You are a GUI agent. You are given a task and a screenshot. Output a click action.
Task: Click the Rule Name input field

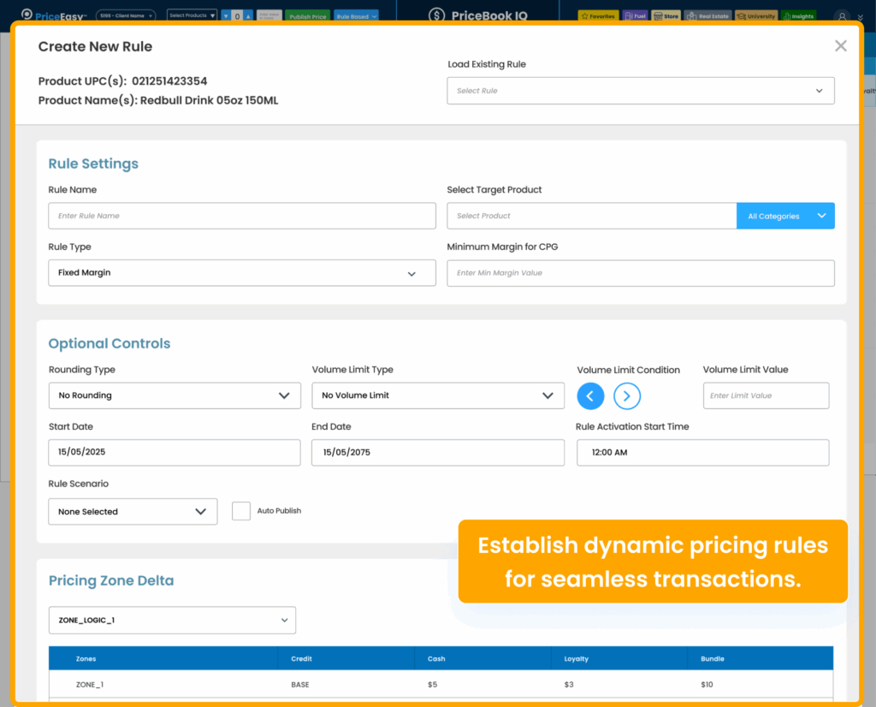tap(241, 216)
